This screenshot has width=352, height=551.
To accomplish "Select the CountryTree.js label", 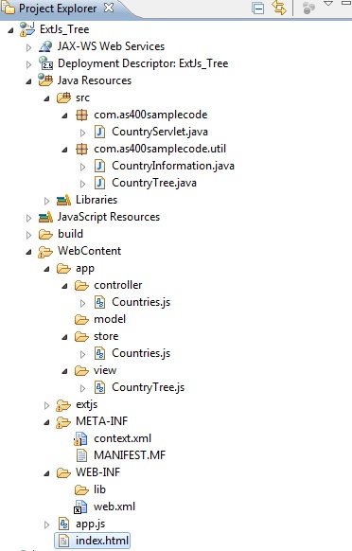I will (x=149, y=387).
